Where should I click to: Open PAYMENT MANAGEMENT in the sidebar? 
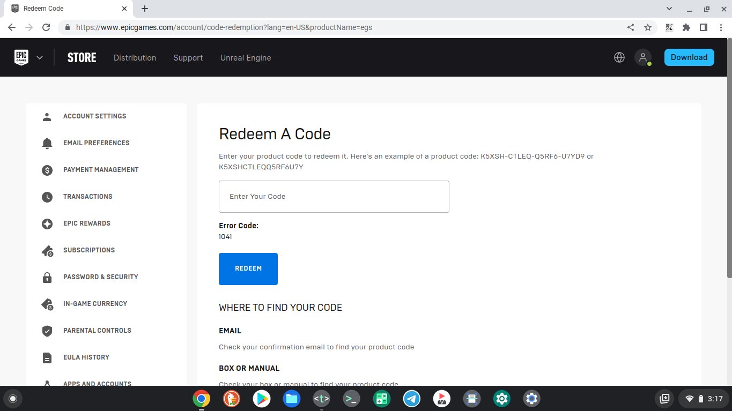[x=101, y=170]
